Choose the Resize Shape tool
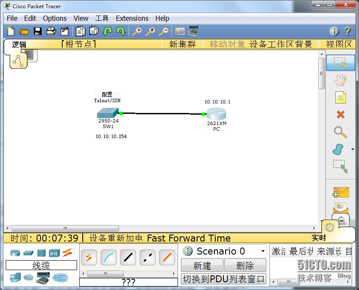 point(340,166)
